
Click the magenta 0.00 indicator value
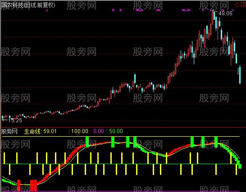(99, 131)
